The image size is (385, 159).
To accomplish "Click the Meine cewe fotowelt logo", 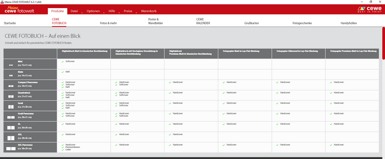I will [x=19, y=9].
